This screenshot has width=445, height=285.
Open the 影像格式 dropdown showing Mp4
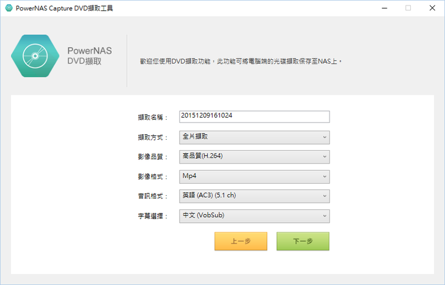[254, 176]
